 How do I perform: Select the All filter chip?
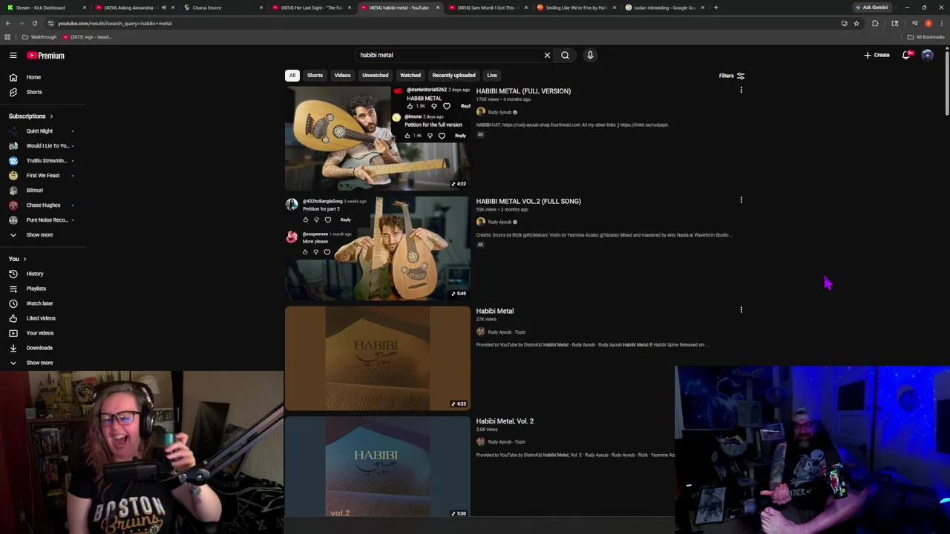pyautogui.click(x=292, y=75)
